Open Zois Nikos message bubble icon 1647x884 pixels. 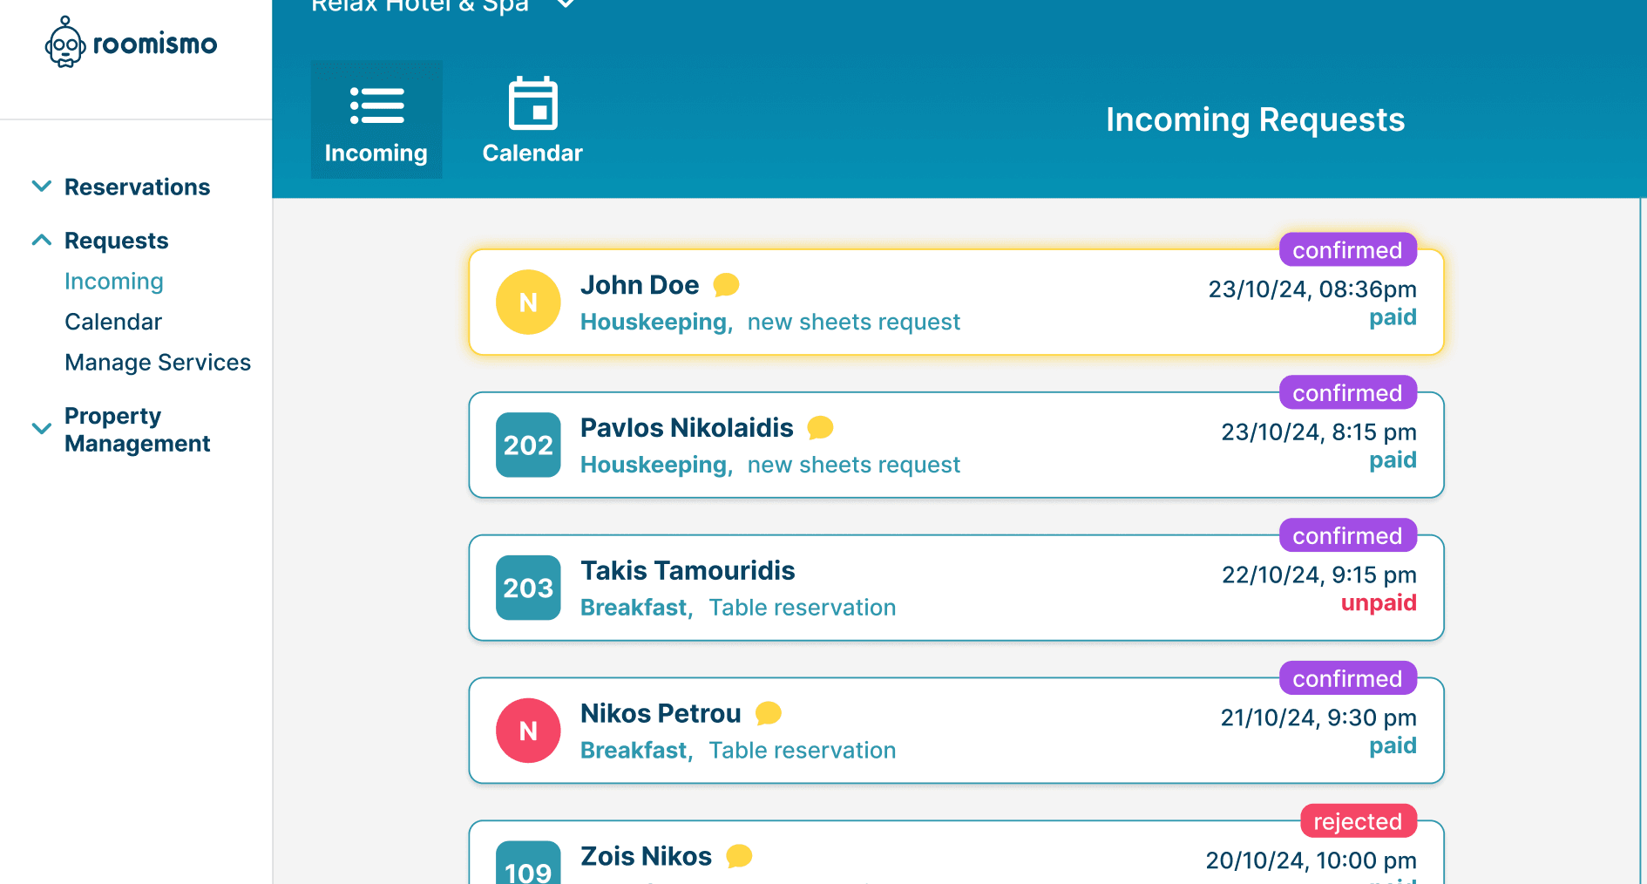pyautogui.click(x=739, y=856)
